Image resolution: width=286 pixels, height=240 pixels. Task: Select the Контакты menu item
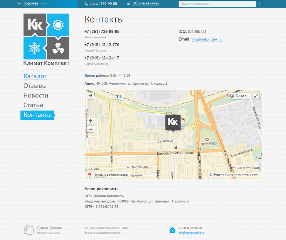[37, 115]
